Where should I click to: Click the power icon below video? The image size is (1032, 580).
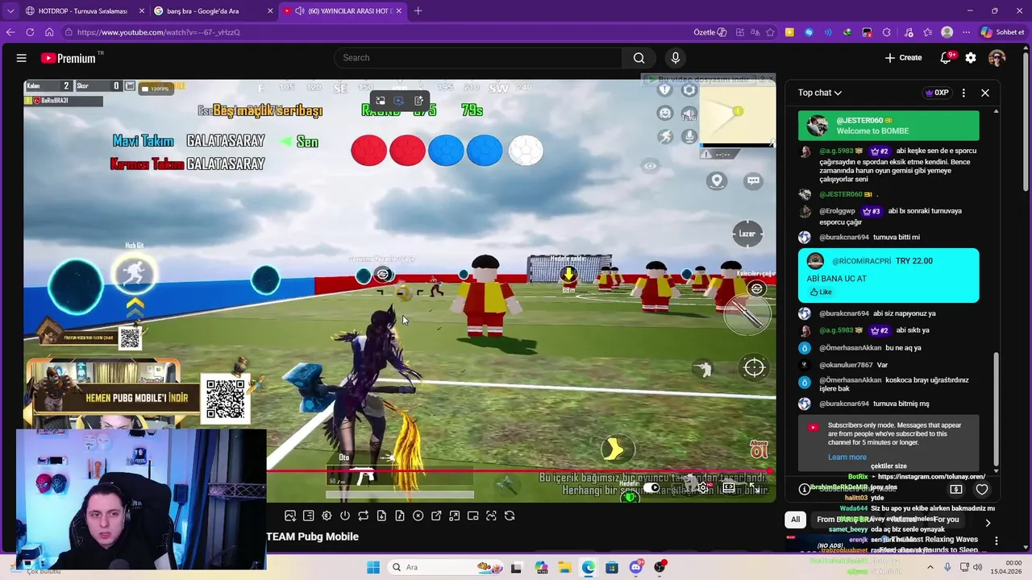pos(345,516)
